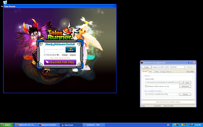Click the browse (...) button for output folder

point(181,83)
